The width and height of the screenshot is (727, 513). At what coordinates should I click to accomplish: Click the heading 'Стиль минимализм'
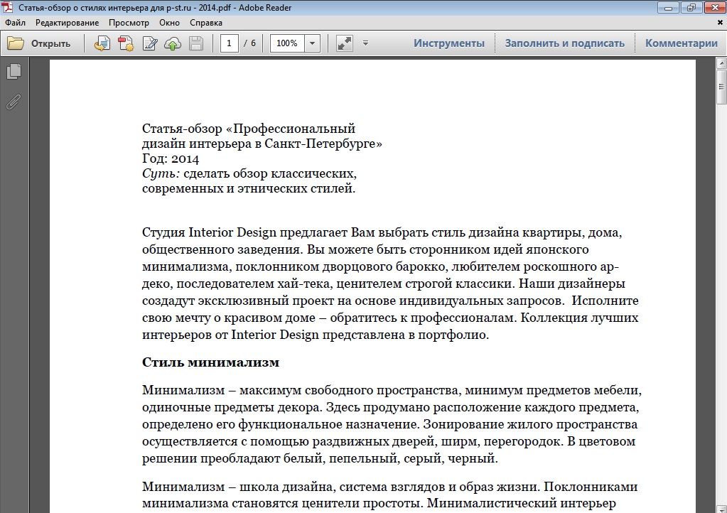[x=210, y=362]
